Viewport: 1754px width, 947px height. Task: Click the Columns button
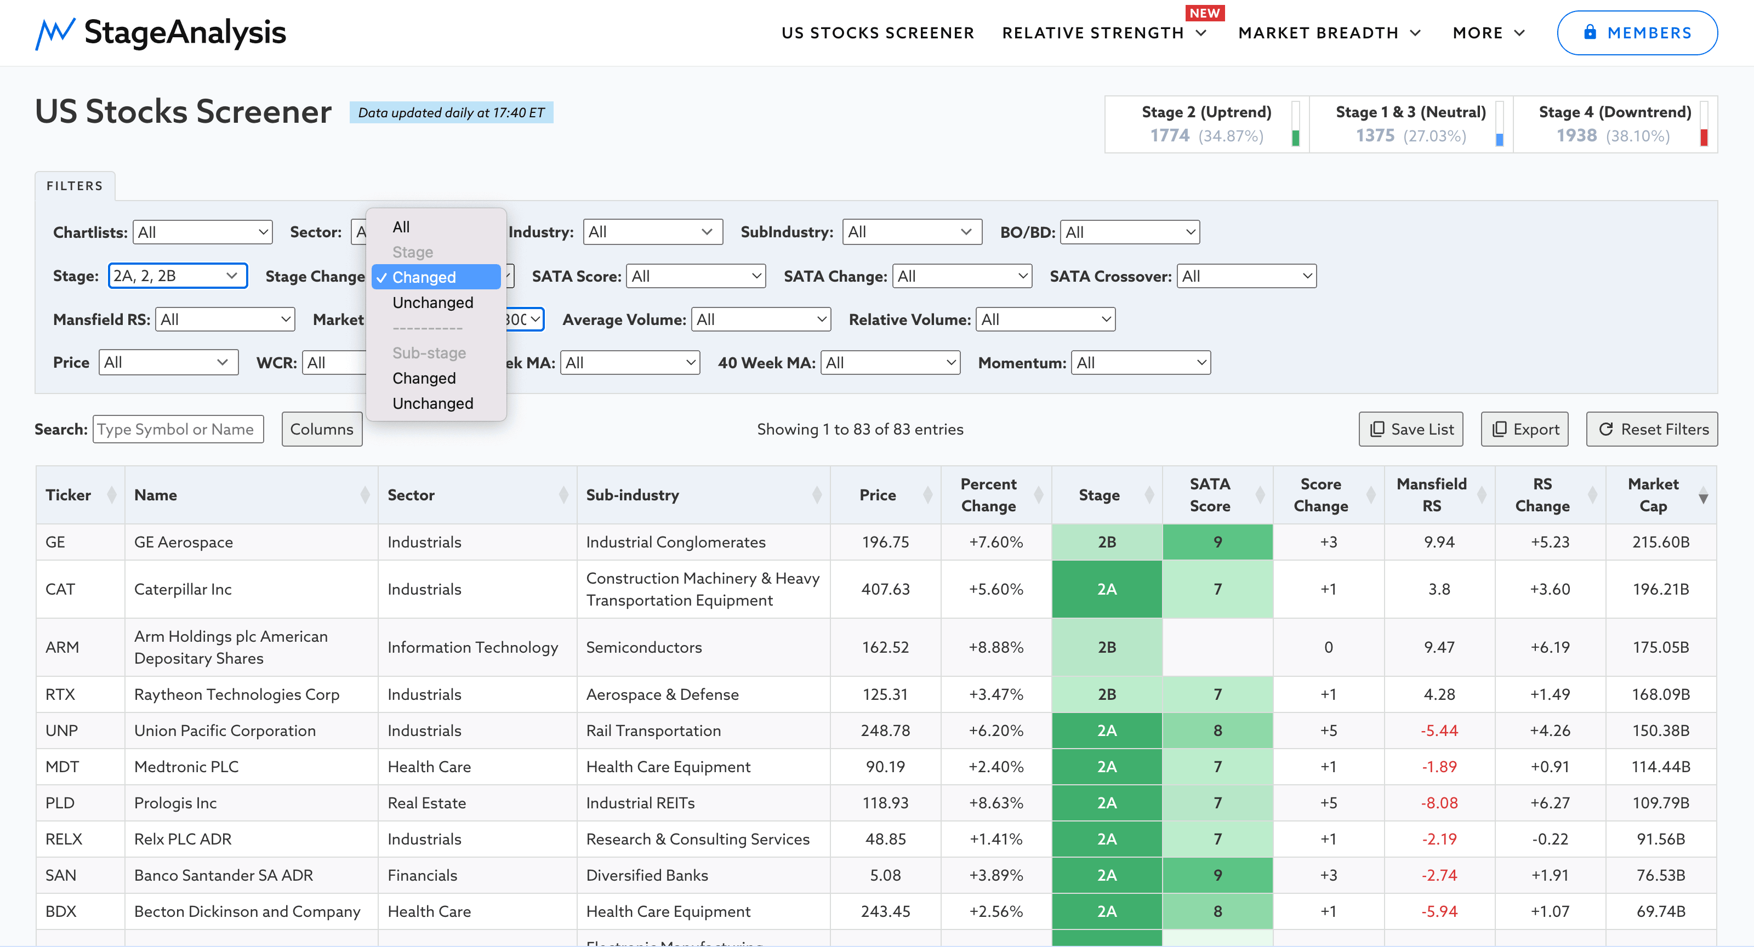322,429
